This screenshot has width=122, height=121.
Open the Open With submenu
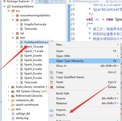coord(85,56)
